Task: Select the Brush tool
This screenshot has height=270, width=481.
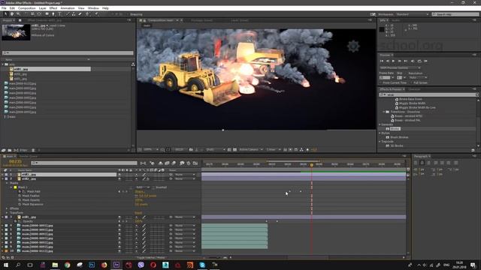Action: [68, 14]
